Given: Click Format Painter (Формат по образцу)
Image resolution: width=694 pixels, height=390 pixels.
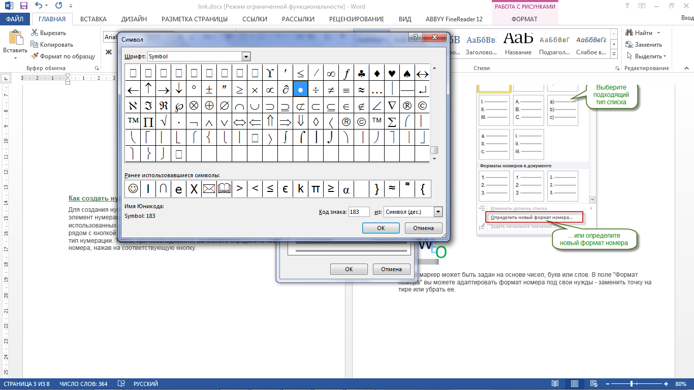Looking at the screenshot, I should (63, 56).
